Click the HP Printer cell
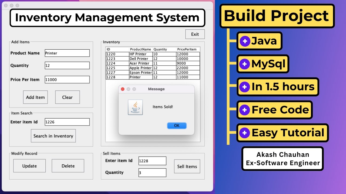Screen dimensions: 346x194 click(141, 54)
